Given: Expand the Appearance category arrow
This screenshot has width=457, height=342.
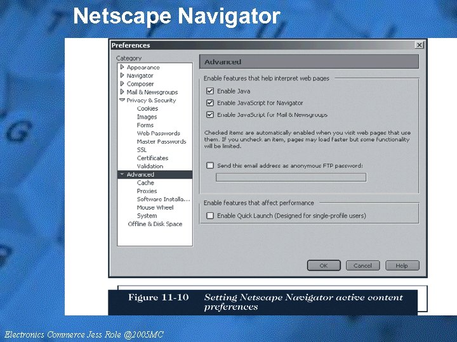Looking at the screenshot, I should [122, 67].
